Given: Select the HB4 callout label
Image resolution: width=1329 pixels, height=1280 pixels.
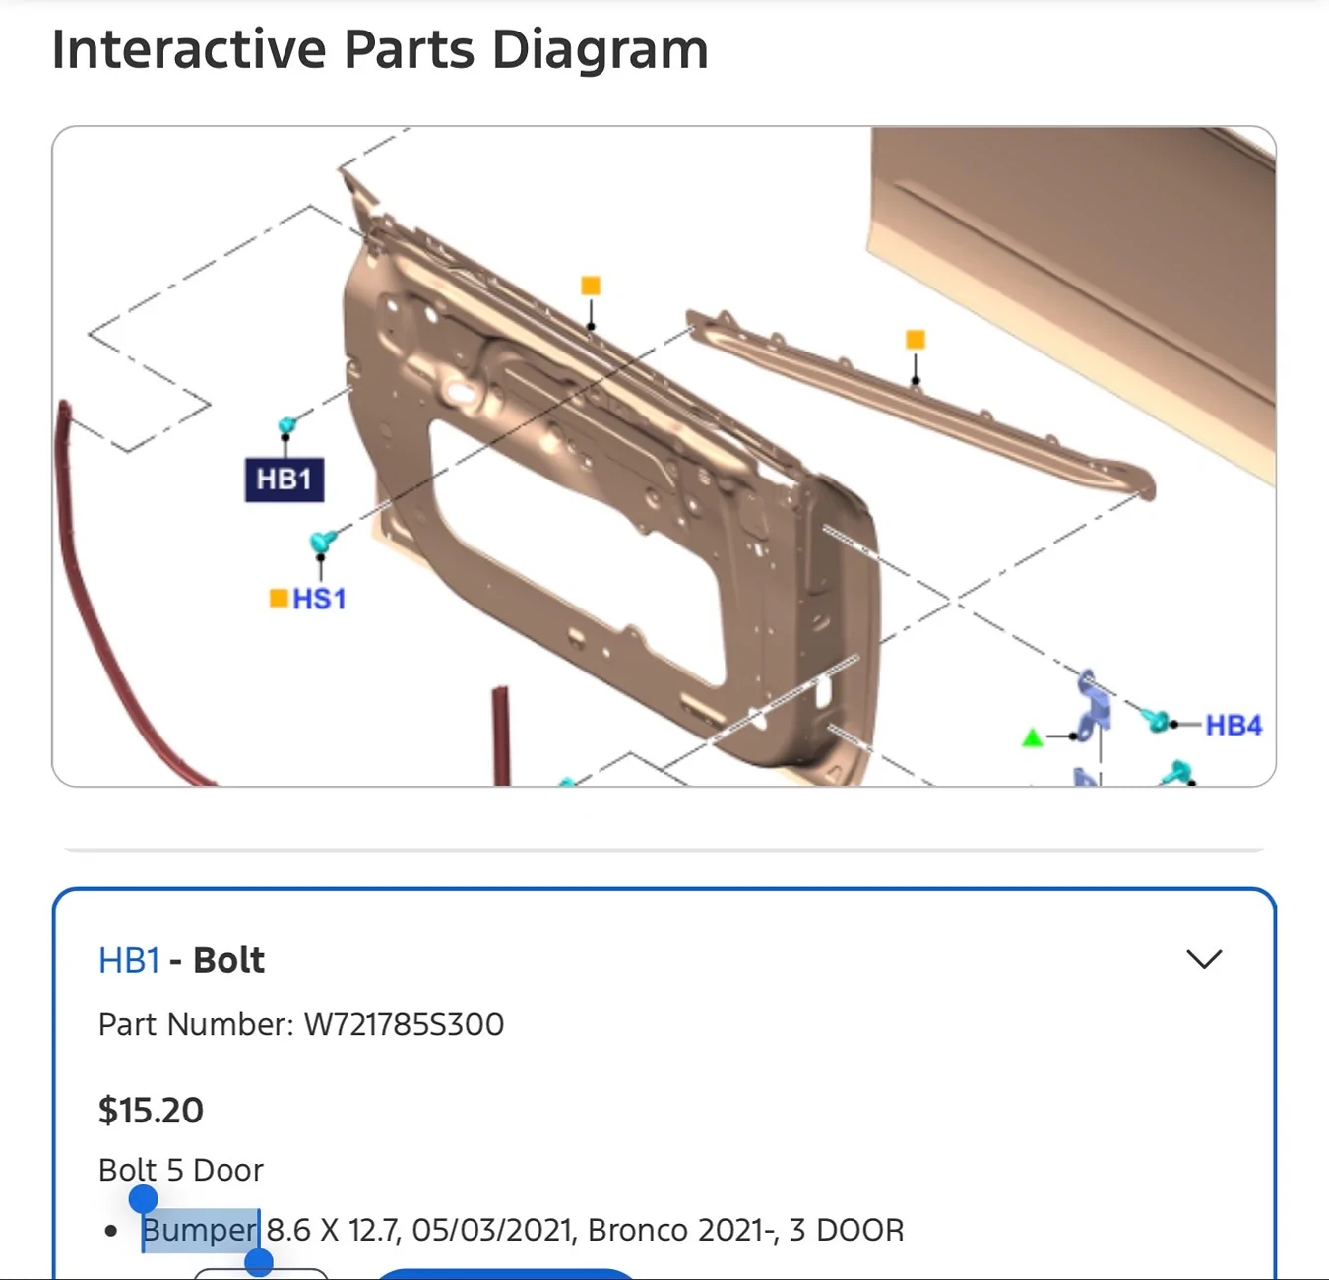Looking at the screenshot, I should 1234,726.
